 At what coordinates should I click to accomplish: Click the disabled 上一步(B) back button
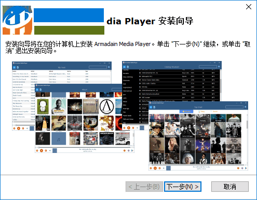coord(144,187)
